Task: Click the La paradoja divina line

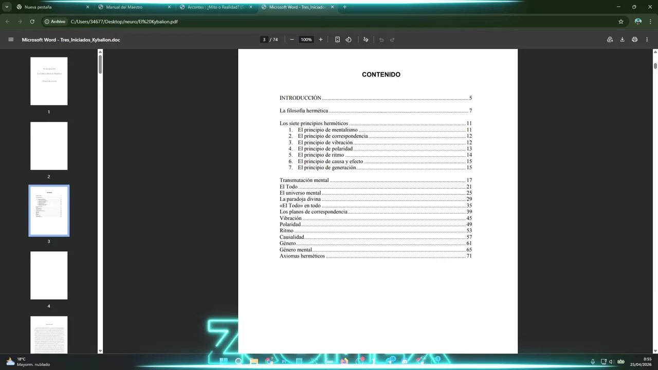Action: click(x=376, y=199)
